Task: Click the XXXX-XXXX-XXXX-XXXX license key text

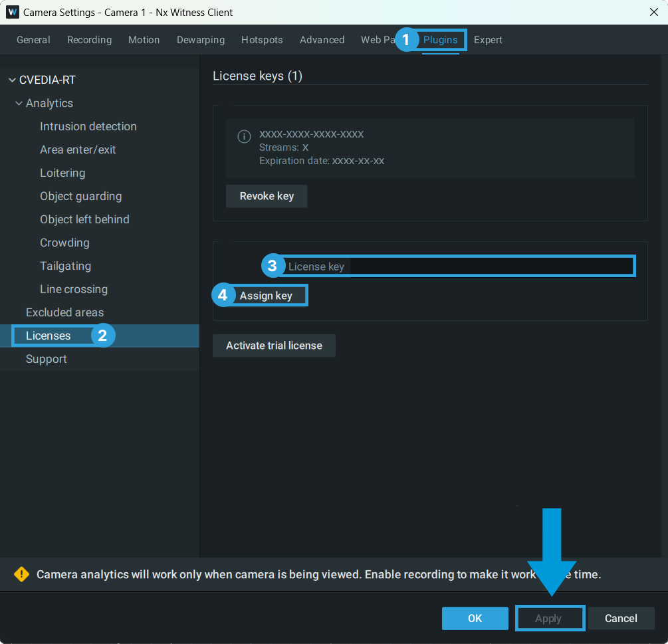Action: (x=312, y=134)
